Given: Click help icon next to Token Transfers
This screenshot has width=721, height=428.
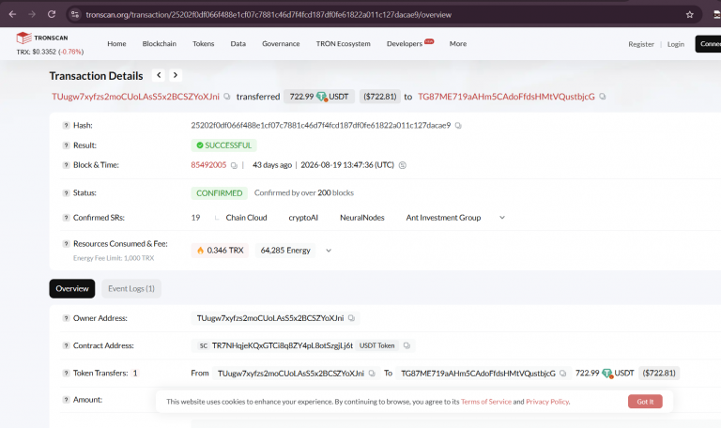Looking at the screenshot, I should pos(66,374).
